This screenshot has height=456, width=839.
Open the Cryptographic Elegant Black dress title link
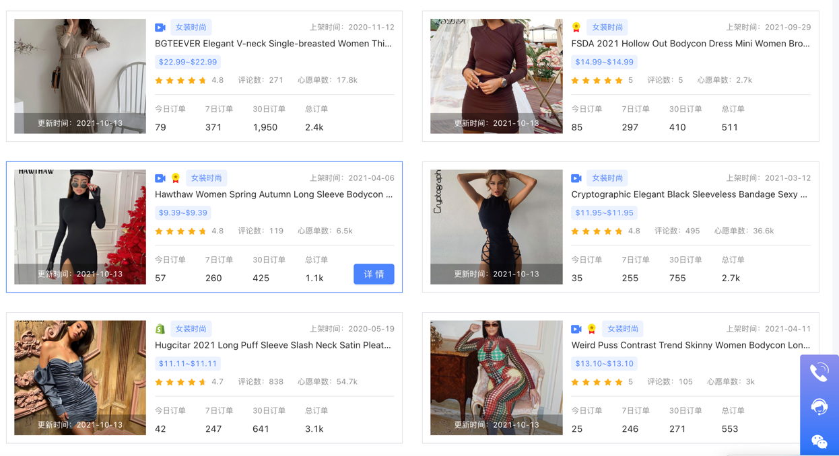[x=688, y=194]
